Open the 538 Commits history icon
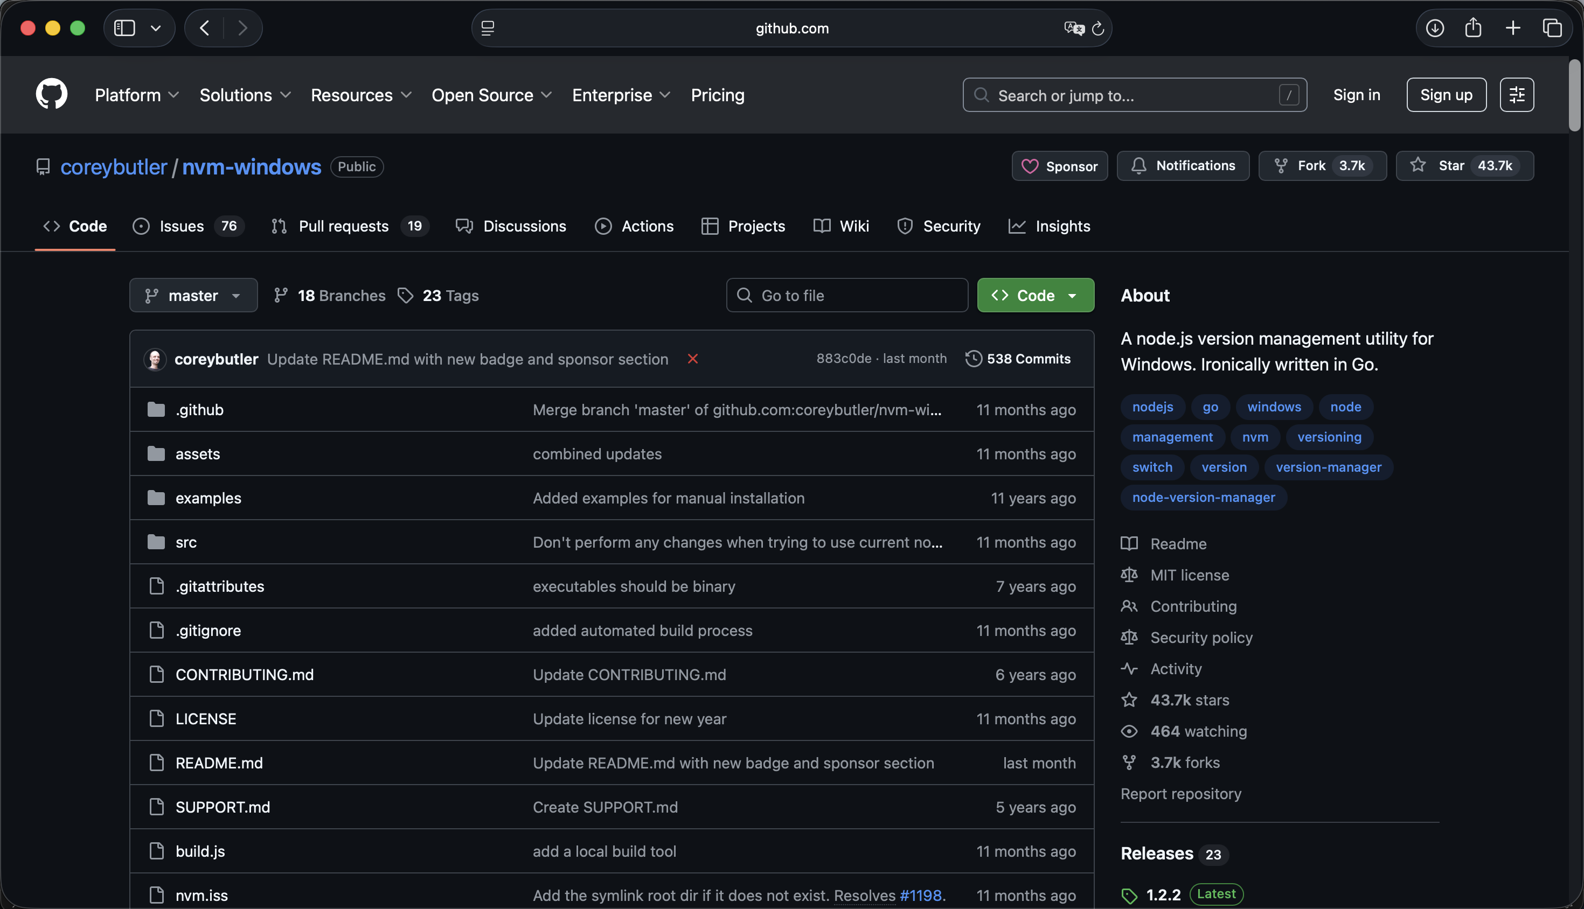This screenshot has width=1584, height=909. (x=972, y=358)
